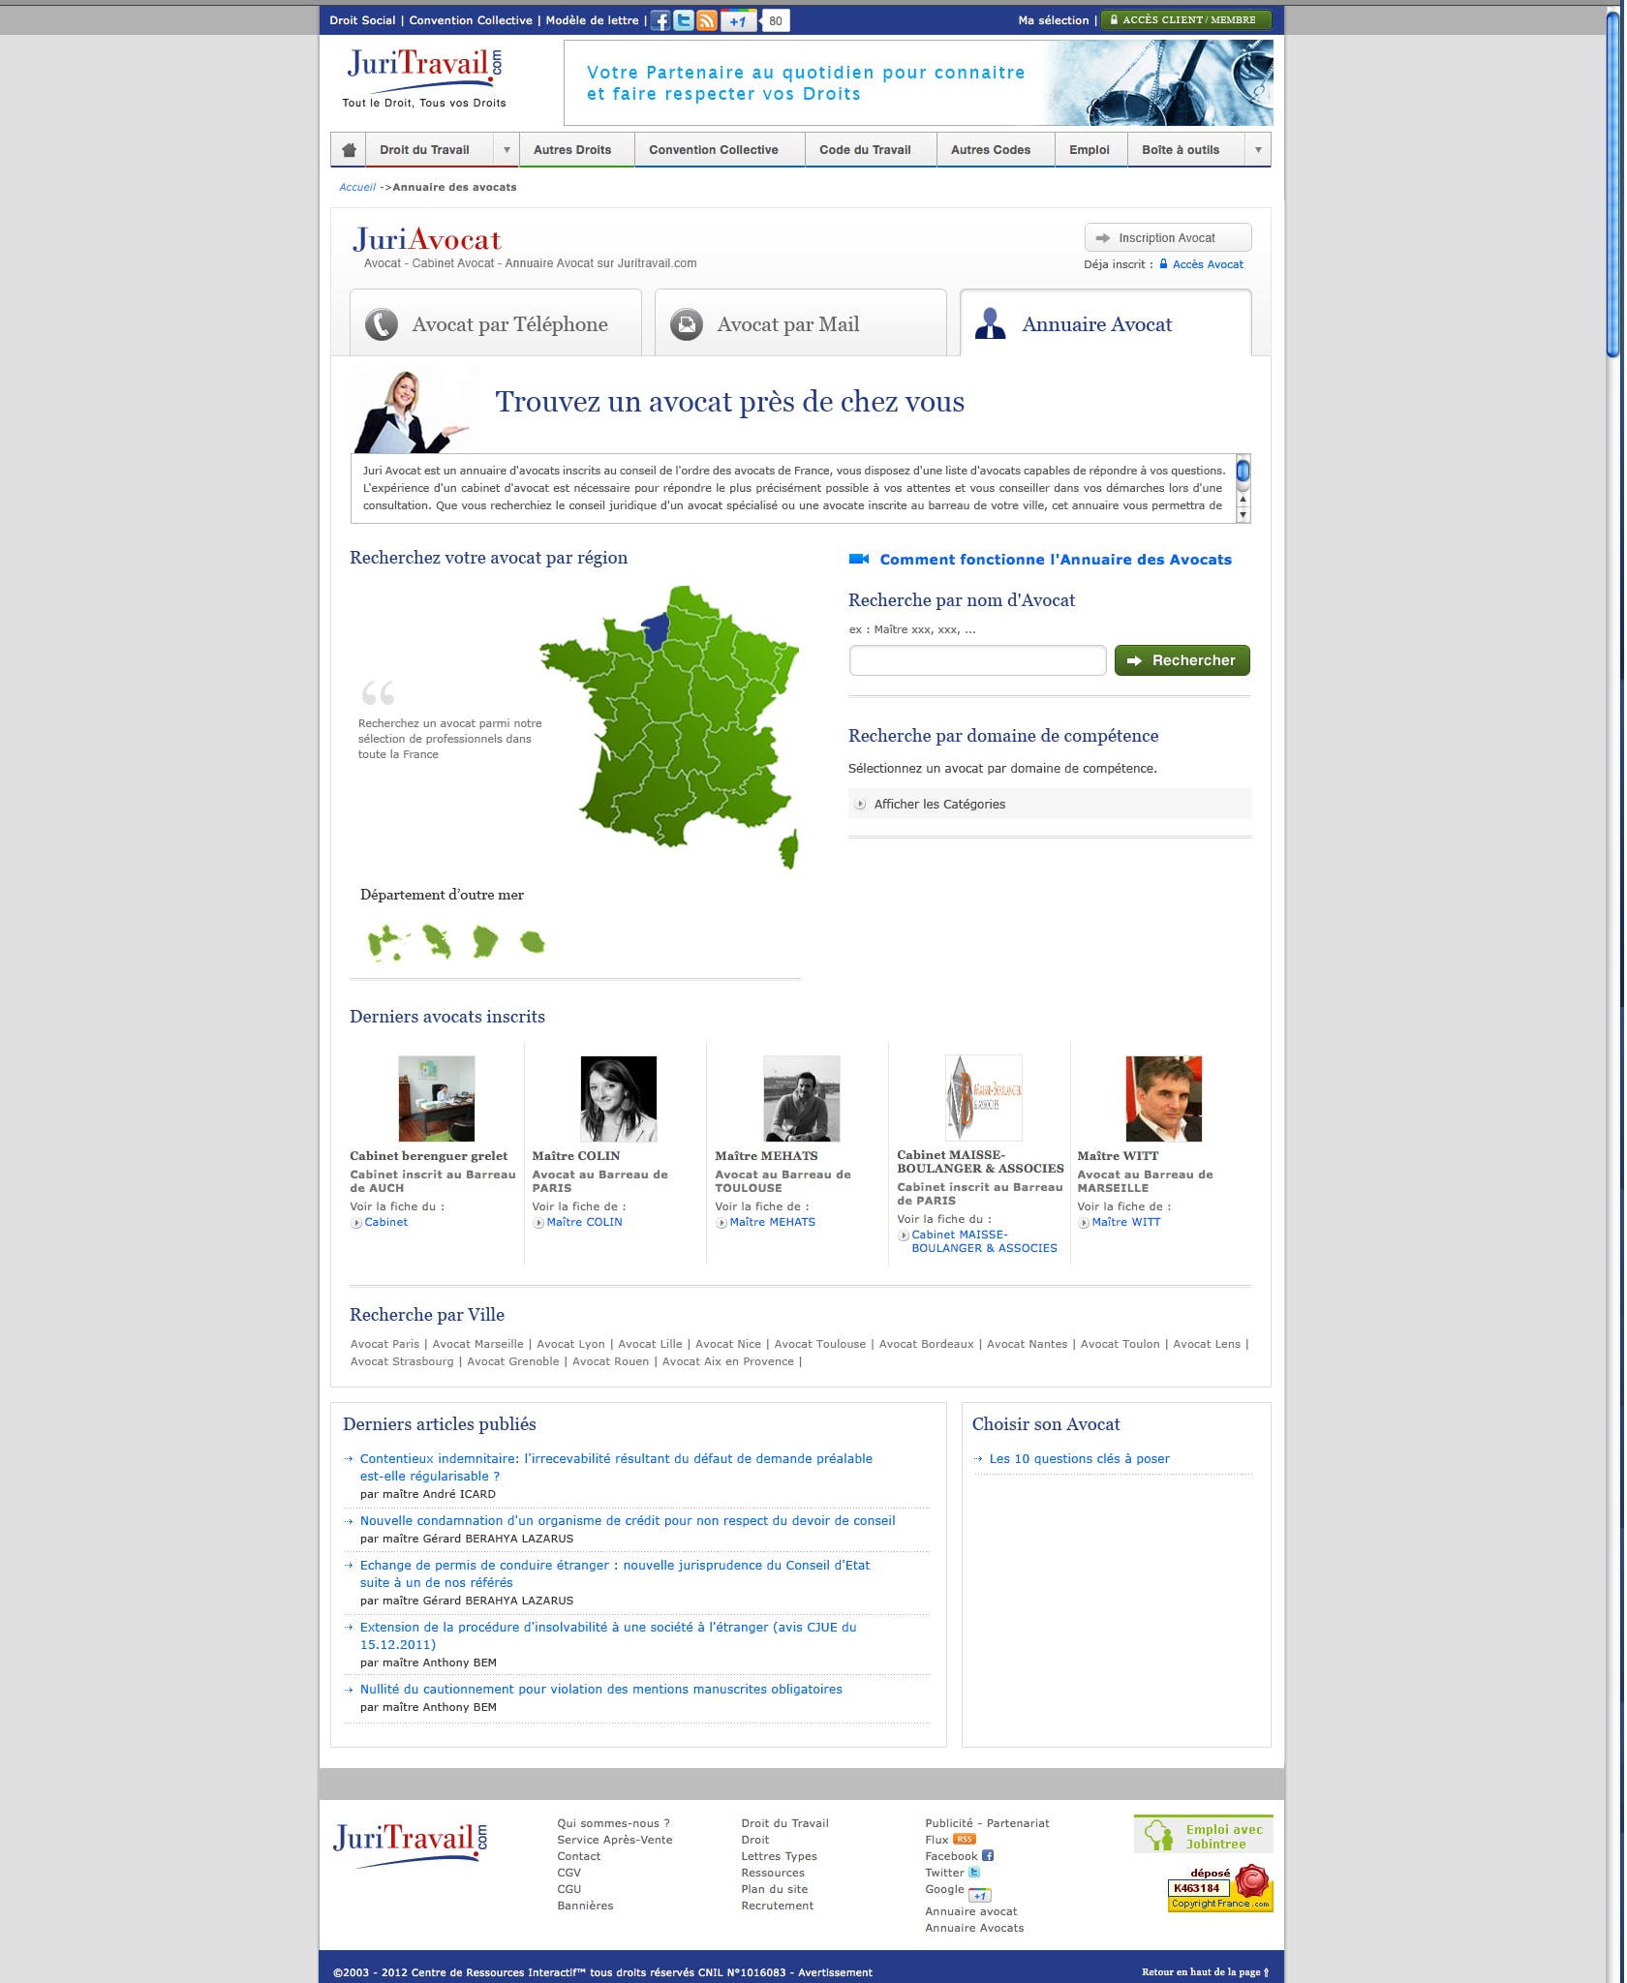Open the Facebook icon in top bar

click(660, 20)
